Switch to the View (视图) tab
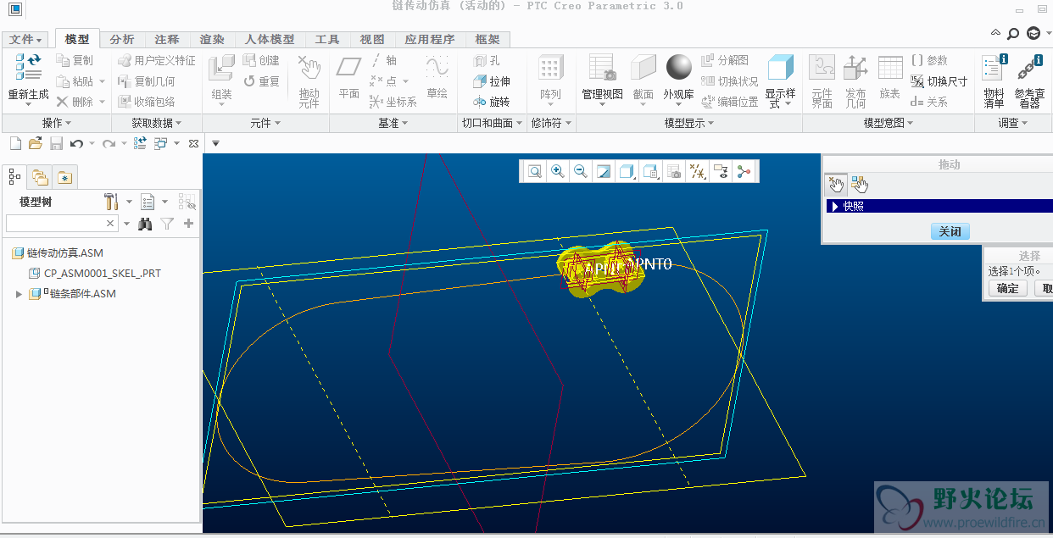Image resolution: width=1053 pixels, height=538 pixels. point(372,40)
